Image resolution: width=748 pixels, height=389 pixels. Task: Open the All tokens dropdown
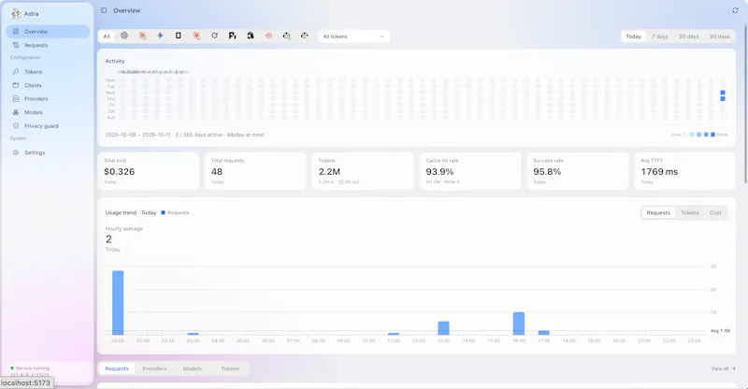tap(353, 36)
